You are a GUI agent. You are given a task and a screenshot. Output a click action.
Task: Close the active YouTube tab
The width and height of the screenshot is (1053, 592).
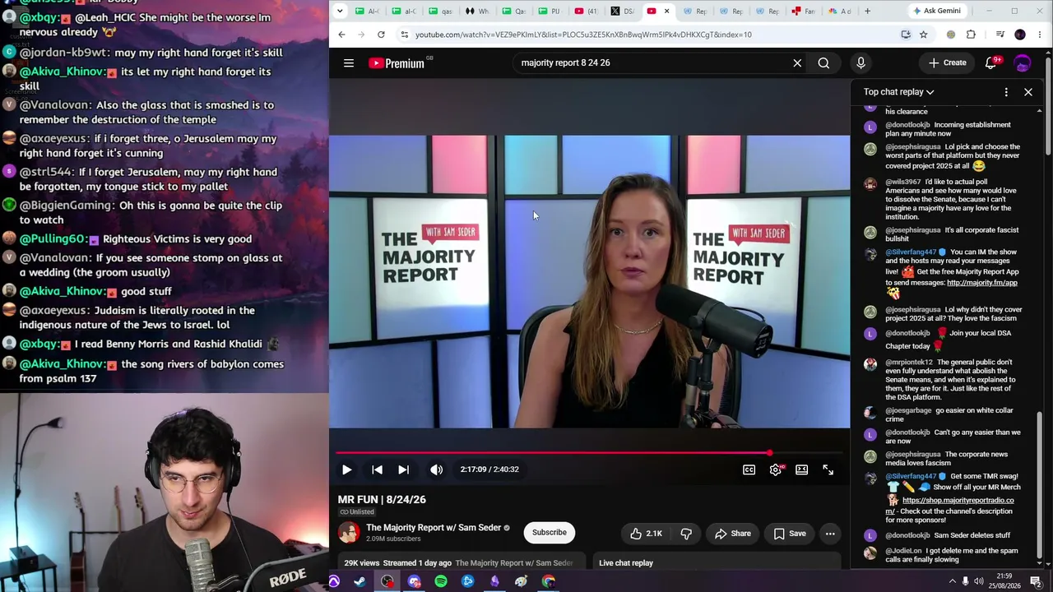(666, 11)
